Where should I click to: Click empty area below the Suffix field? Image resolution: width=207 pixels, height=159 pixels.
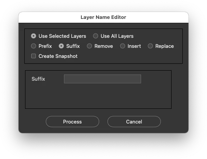click(98, 96)
